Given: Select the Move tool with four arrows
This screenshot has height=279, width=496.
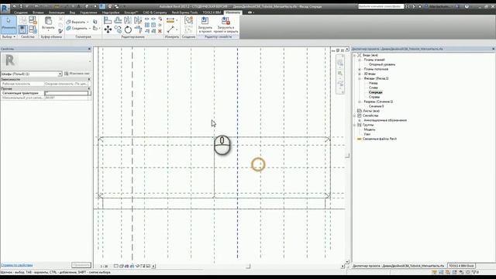Looking at the screenshot, I should (108, 29).
